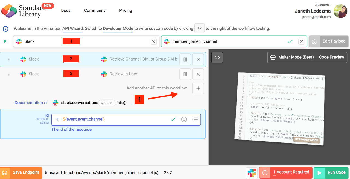The width and height of the screenshot is (350, 179).
Task: Open the @0.2.5 version selector
Action: point(107,103)
